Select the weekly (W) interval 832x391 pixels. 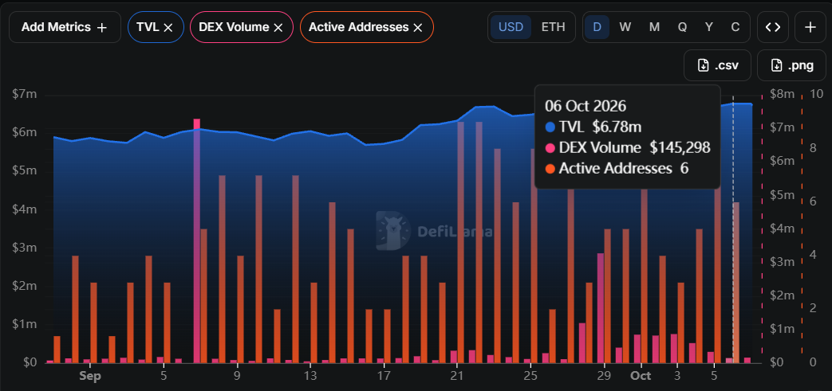pyautogui.click(x=625, y=27)
